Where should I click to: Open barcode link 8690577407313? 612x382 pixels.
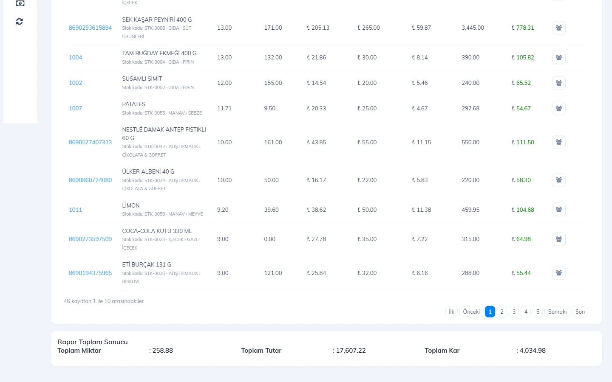click(x=90, y=142)
